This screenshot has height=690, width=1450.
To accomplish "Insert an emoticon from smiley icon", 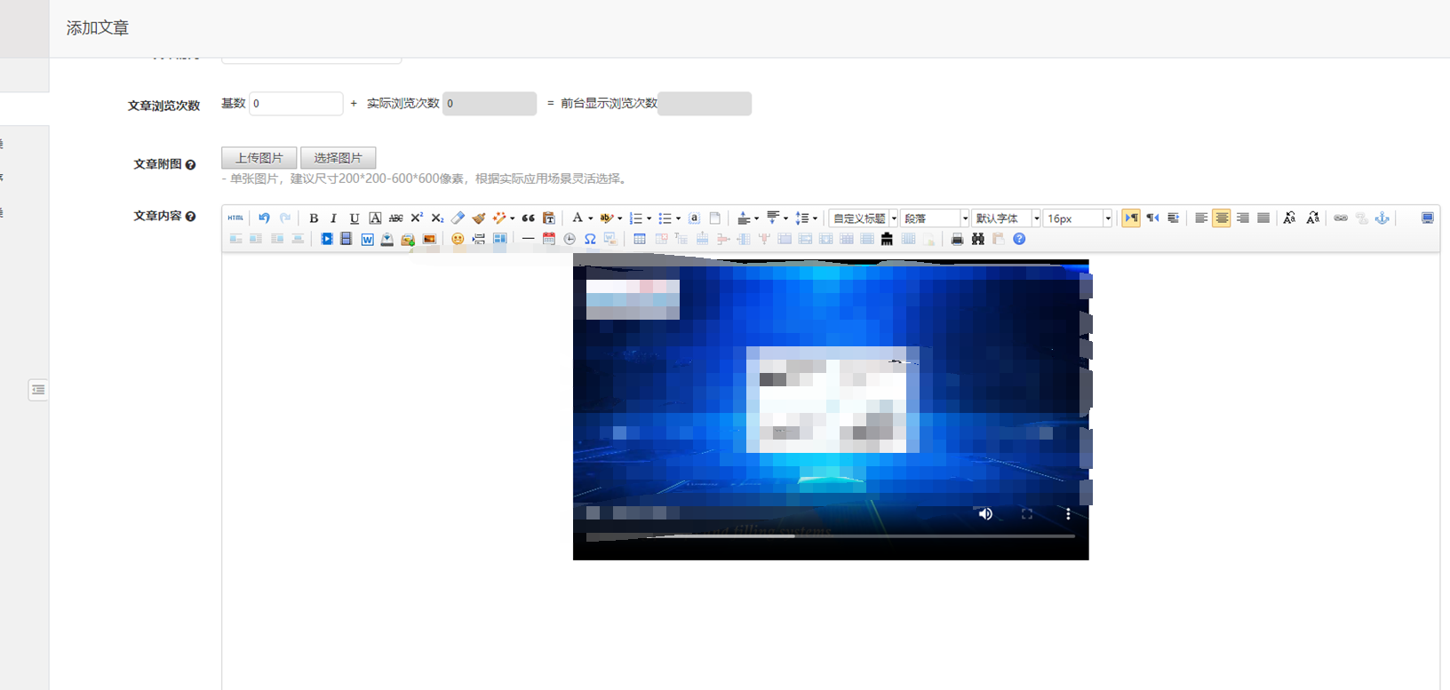I will pos(458,239).
